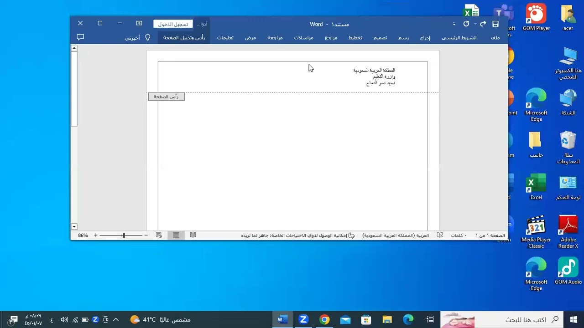The image size is (584, 328).
Task: Click header text المملكة العربية السعودية
Action: [x=374, y=70]
